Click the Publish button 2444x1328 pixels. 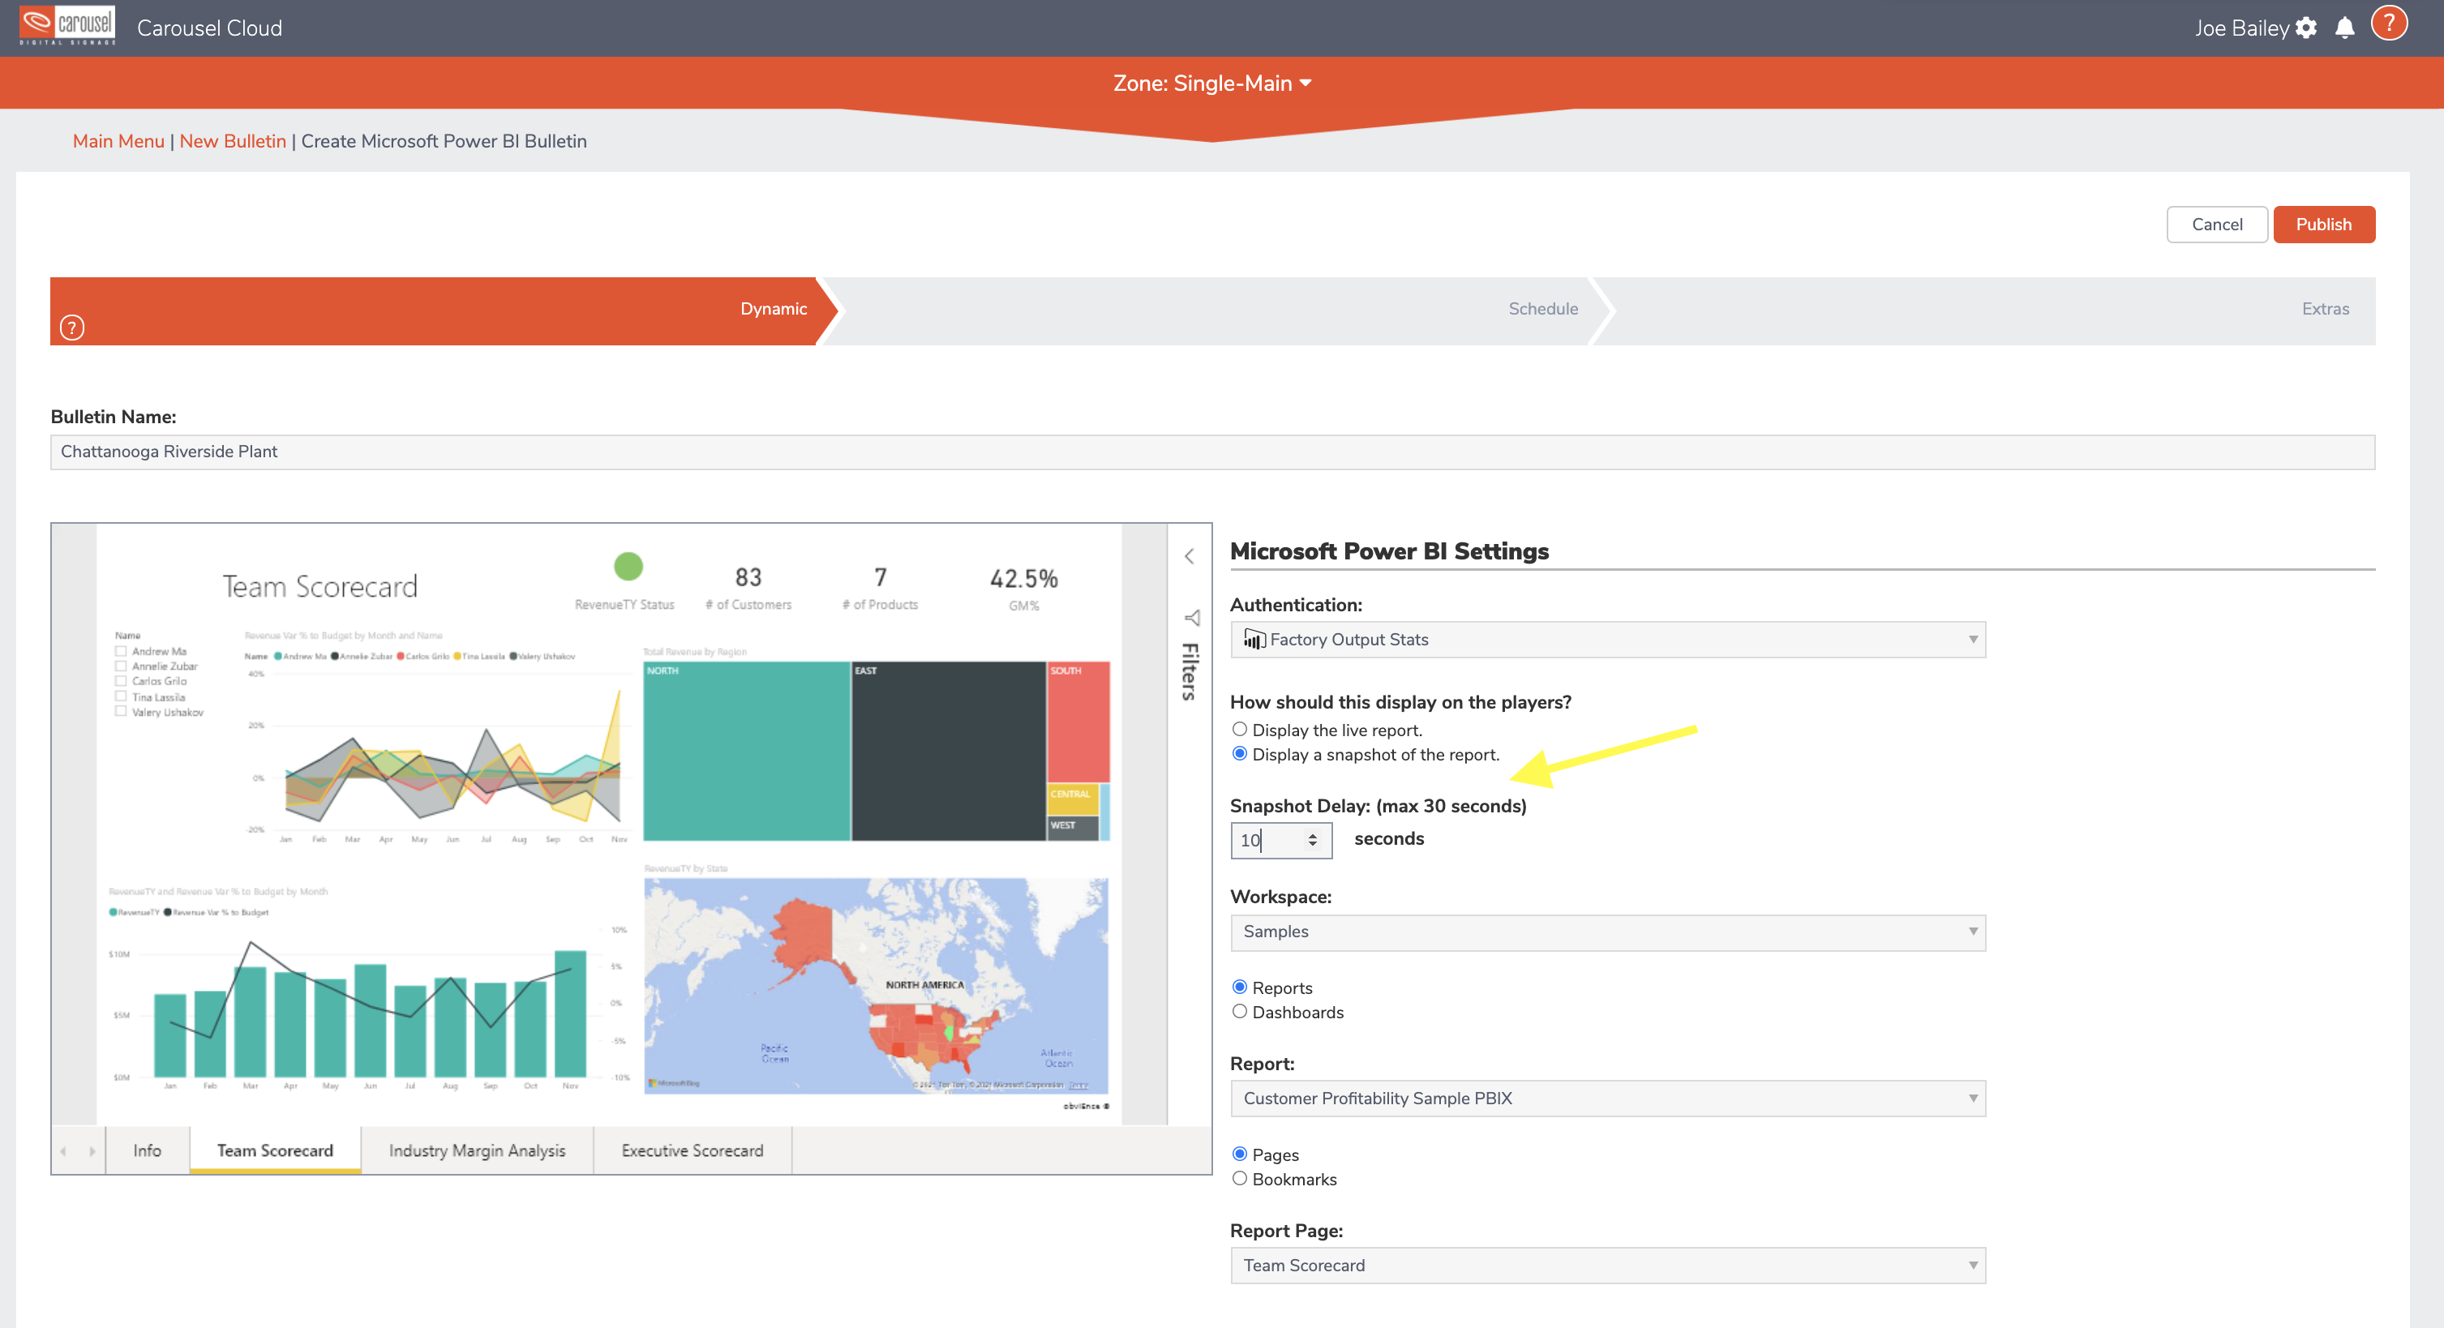click(2325, 224)
